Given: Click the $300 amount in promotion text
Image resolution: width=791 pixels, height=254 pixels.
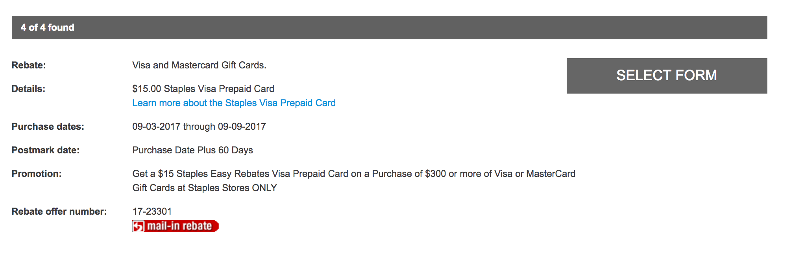Looking at the screenshot, I should [x=435, y=174].
